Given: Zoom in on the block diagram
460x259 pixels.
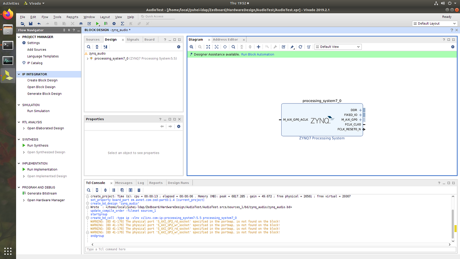Looking at the screenshot, I should [x=192, y=47].
